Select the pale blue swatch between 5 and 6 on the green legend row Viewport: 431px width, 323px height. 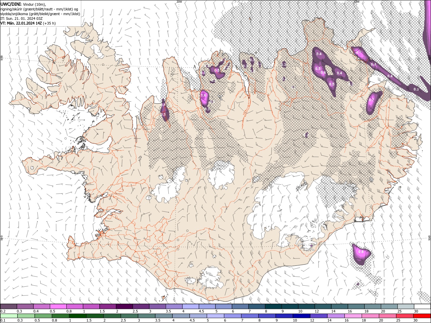215,316
